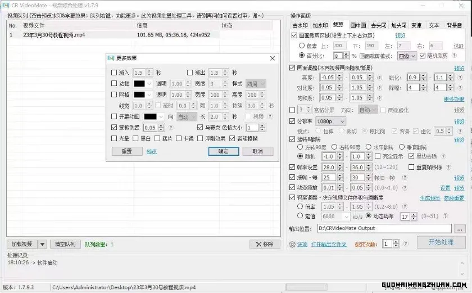Image resolution: width=472 pixels, height=293 pixels.
Task: Open the 开幕动画 color dropdown arrow
Action: coord(161,116)
